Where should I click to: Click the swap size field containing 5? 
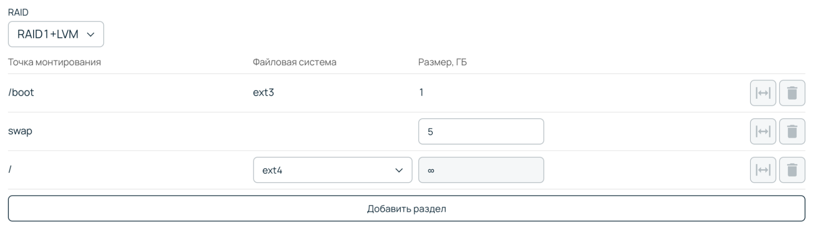tap(481, 131)
